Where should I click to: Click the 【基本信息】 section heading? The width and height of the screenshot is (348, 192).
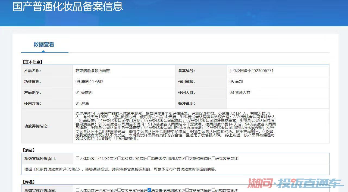pos(32,62)
